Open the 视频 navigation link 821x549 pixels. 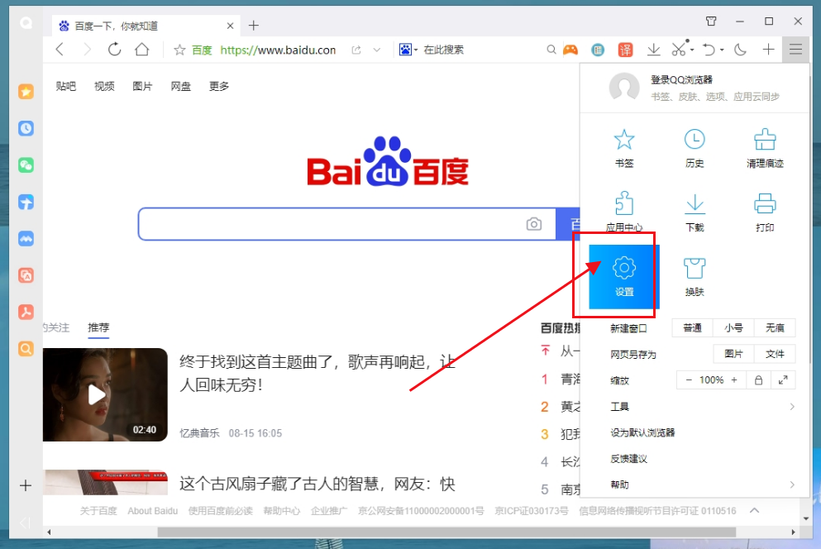(104, 87)
